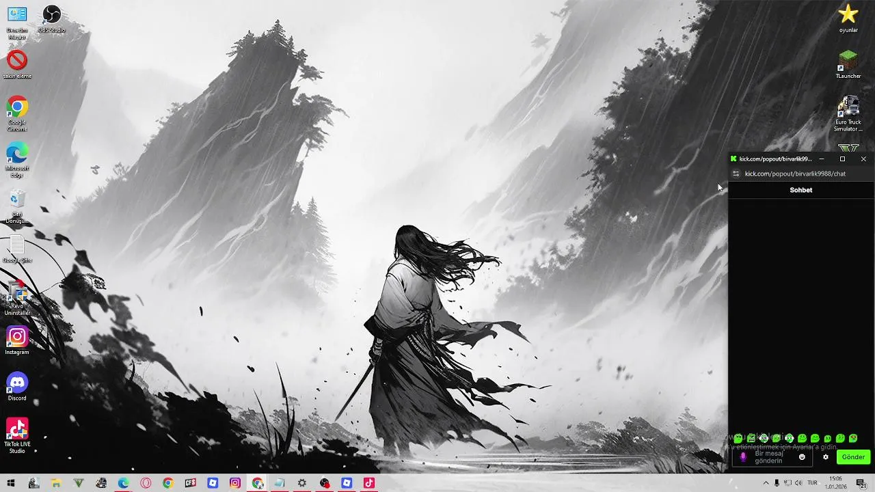Open OBS Studio on the taskbar
Image resolution: width=875 pixels, height=492 pixels.
pyautogui.click(x=325, y=483)
